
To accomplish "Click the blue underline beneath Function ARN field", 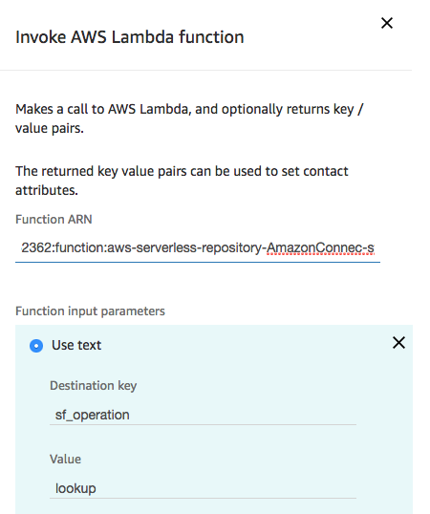I will pyautogui.click(x=198, y=262).
